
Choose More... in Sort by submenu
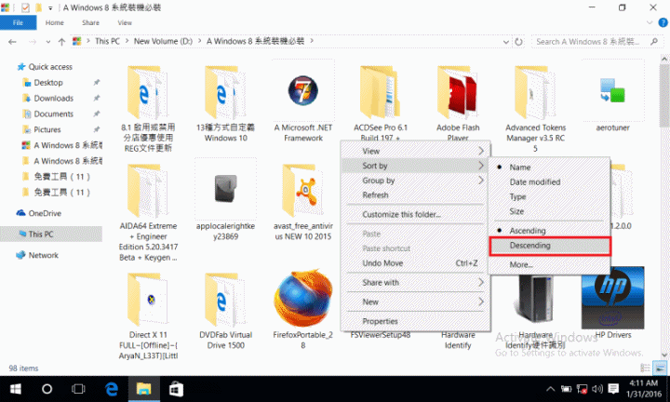coord(550,264)
